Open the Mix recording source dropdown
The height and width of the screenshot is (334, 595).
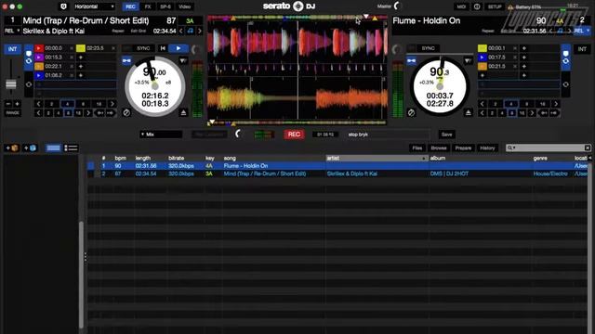click(161, 134)
